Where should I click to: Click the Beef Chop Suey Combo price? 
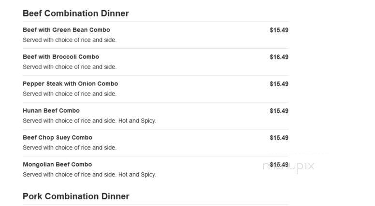[279, 138]
